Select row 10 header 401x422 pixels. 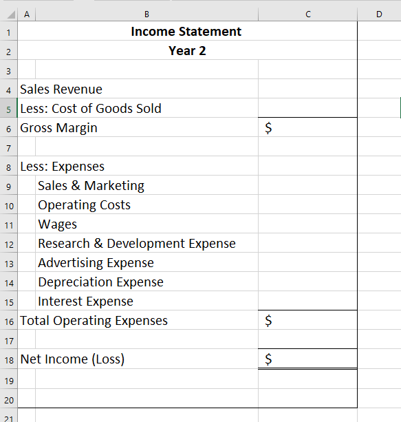[9, 204]
